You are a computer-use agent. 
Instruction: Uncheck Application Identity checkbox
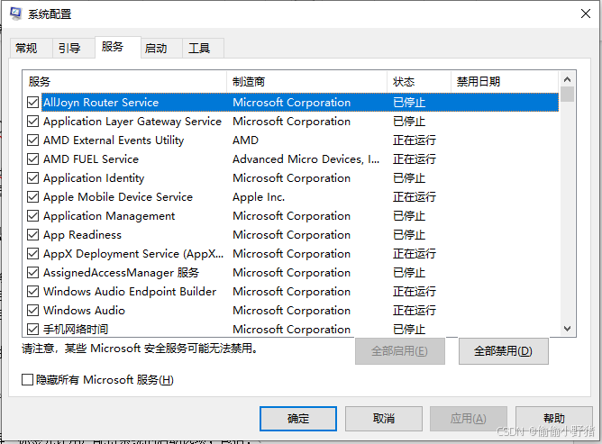pyautogui.click(x=33, y=178)
